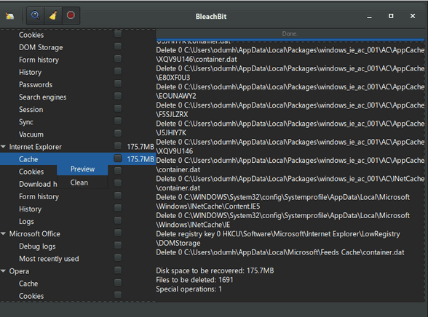
Task: Select the Session tree item
Action: coord(31,110)
